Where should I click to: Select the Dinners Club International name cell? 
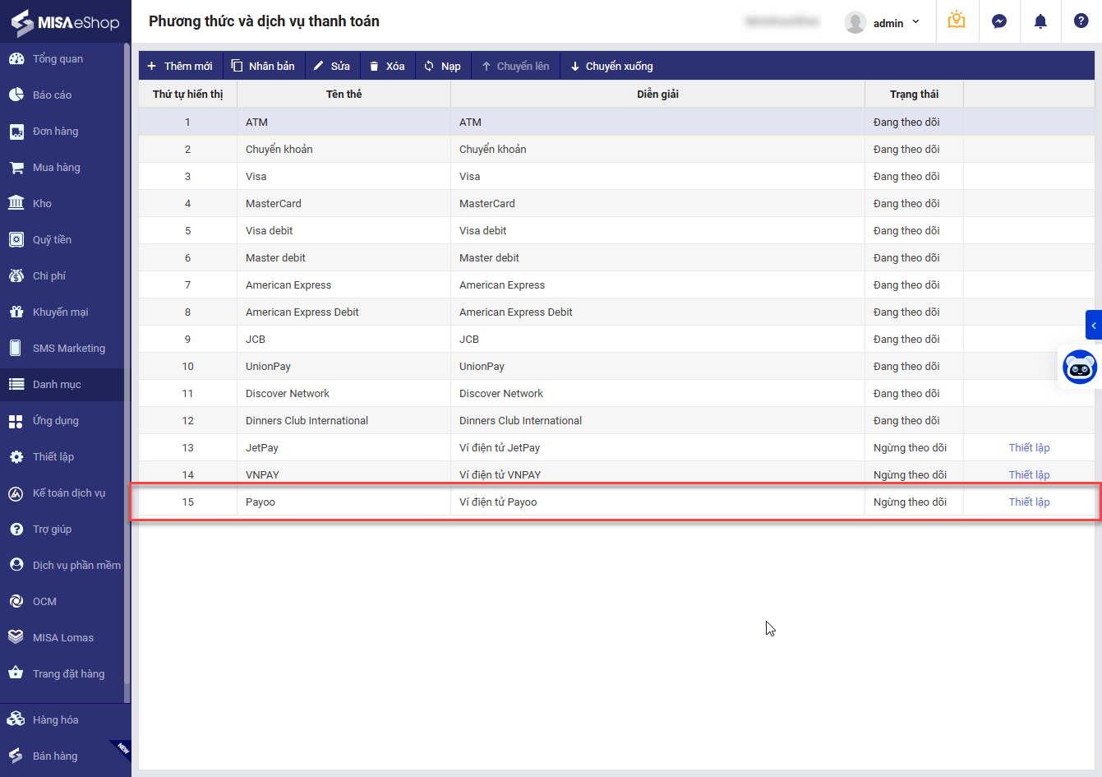click(x=344, y=421)
